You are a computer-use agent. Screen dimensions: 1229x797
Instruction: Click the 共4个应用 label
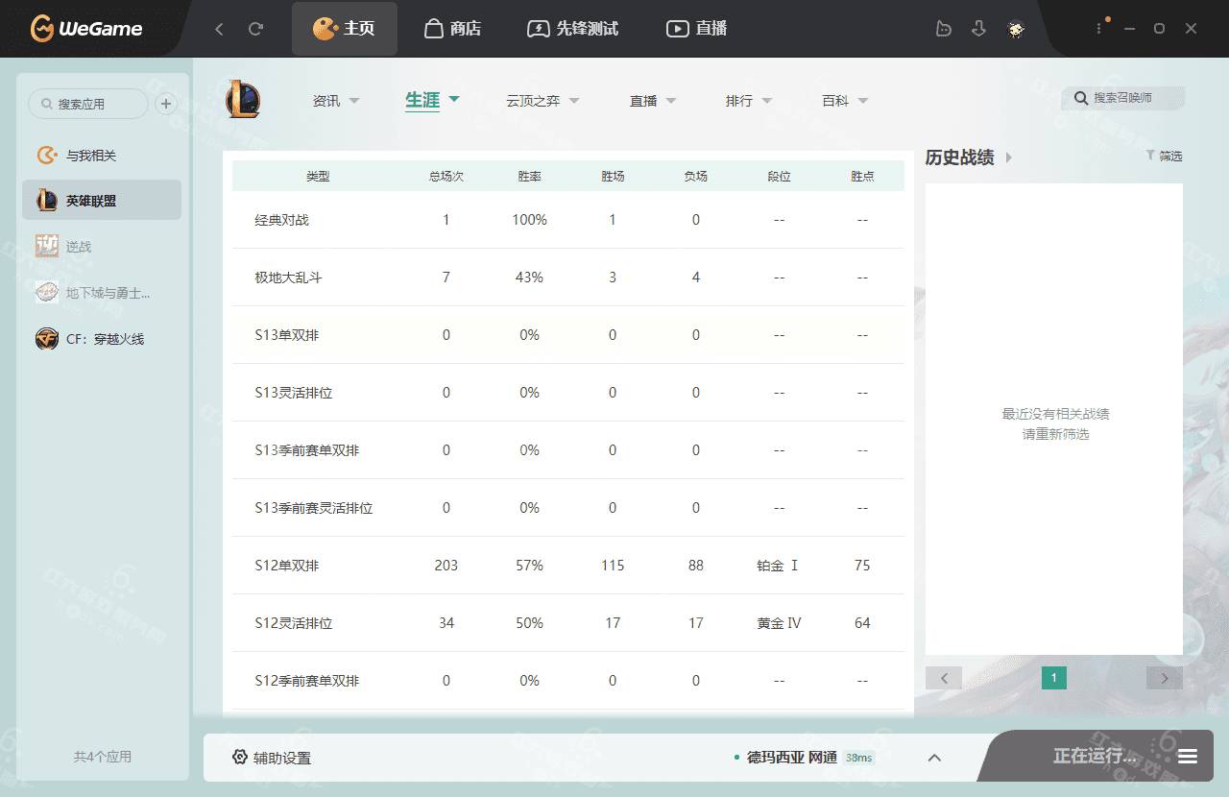[x=103, y=757]
